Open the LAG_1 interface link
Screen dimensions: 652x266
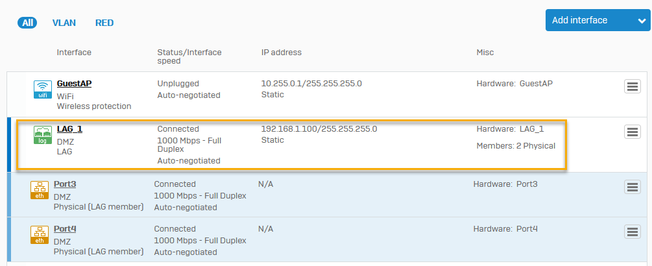(x=69, y=129)
